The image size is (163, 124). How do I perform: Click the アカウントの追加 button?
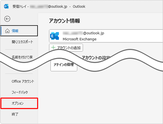pyautogui.click(x=66, y=48)
